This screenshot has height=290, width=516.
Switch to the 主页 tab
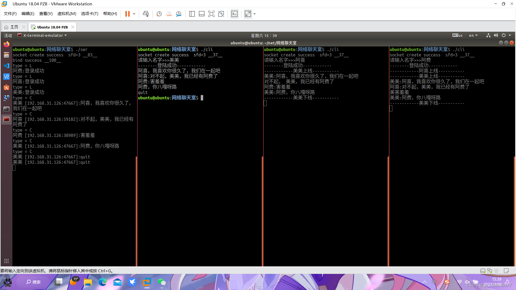coord(14,27)
